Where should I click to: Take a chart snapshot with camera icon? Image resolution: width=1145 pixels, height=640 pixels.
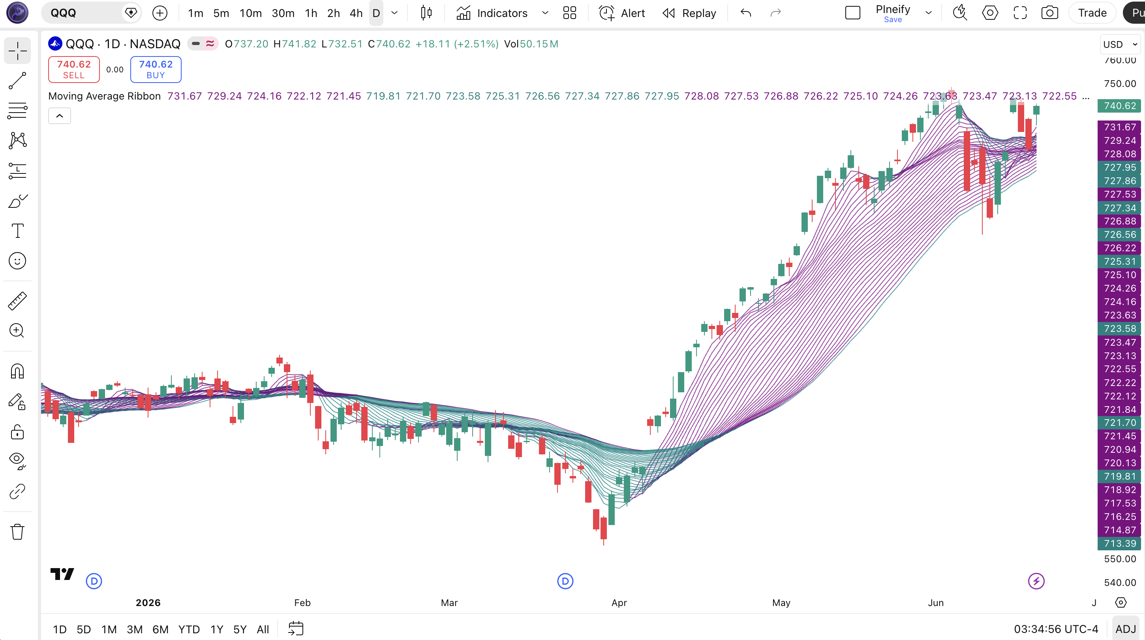[1050, 13]
